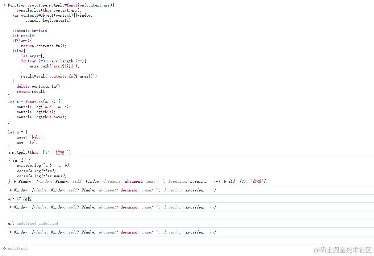The image size is (374, 256).
Task: Click the '…' ellipsis in the row with the (2) array
Action: click(217, 182)
